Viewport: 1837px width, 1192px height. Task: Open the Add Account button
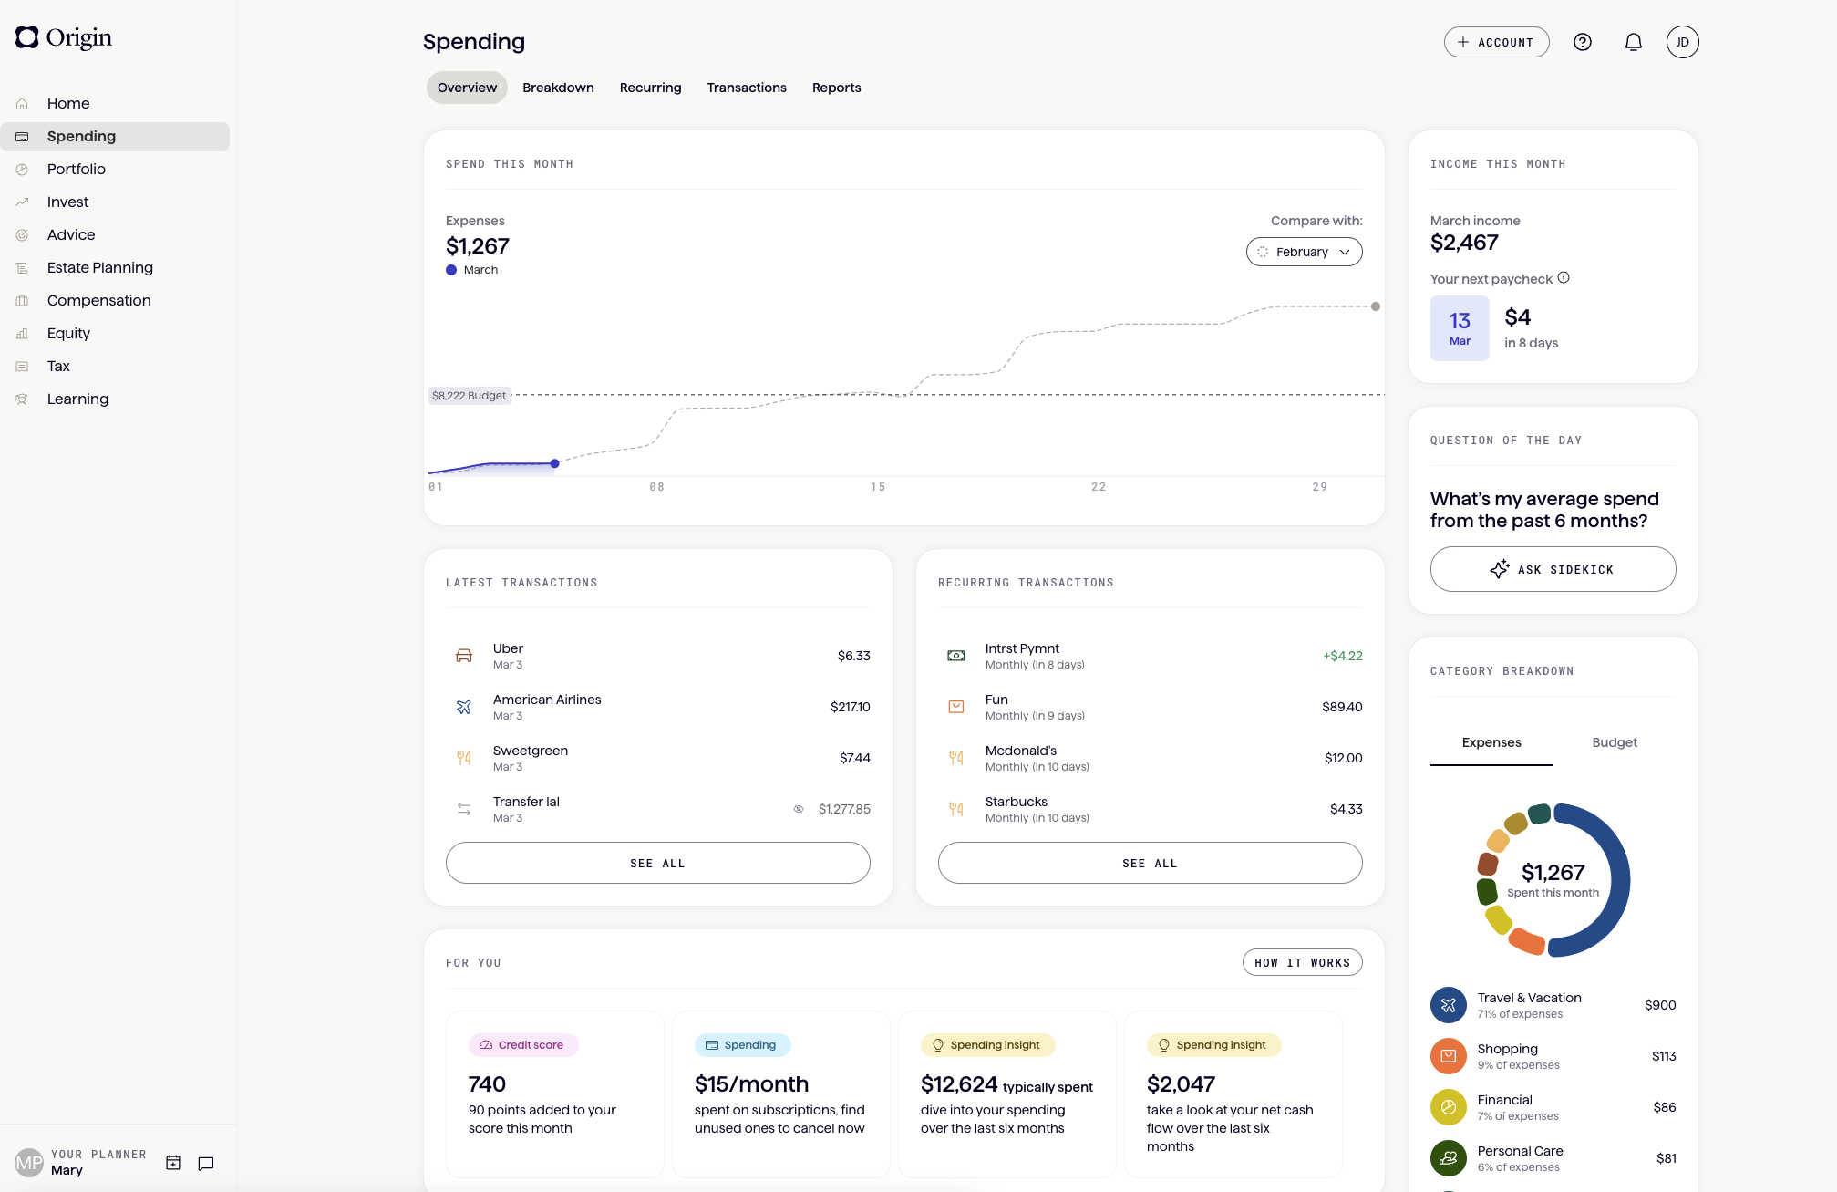[1496, 42]
